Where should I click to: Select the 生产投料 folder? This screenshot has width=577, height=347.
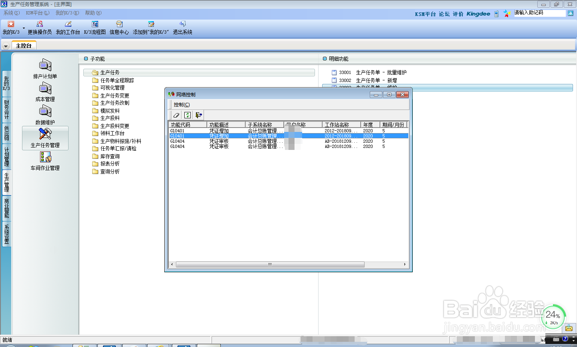click(x=106, y=118)
